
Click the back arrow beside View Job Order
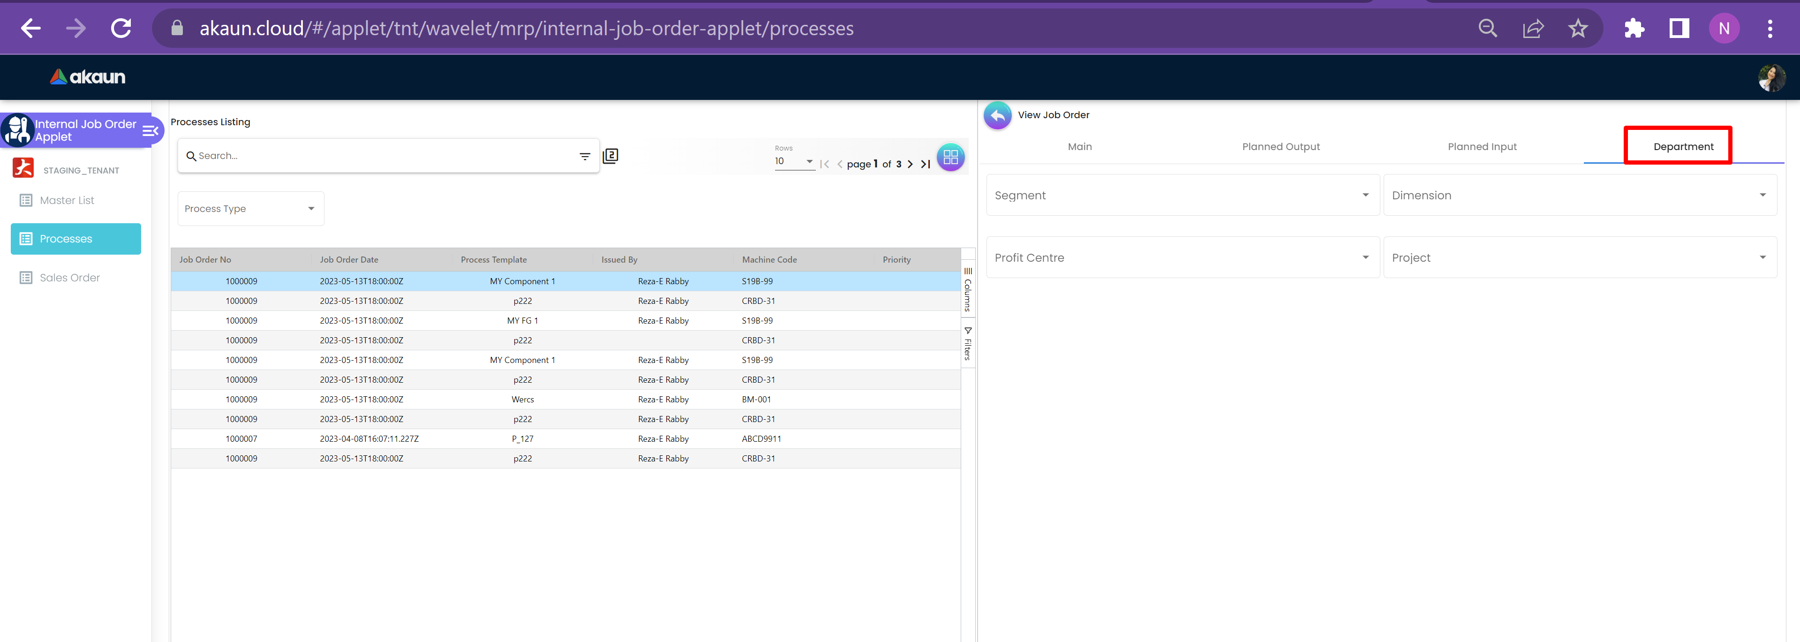997,115
